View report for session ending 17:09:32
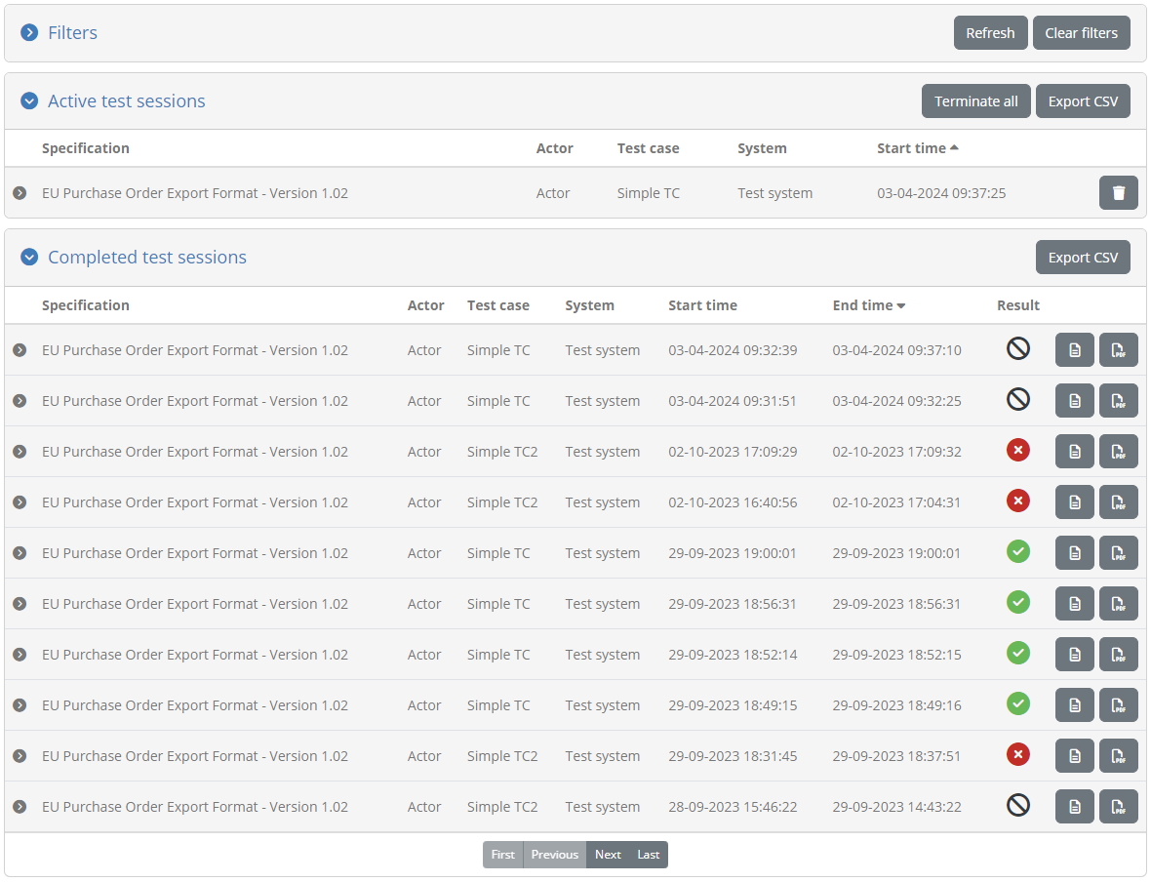Image resolution: width=1151 pixels, height=882 pixels. pyautogui.click(x=1075, y=452)
